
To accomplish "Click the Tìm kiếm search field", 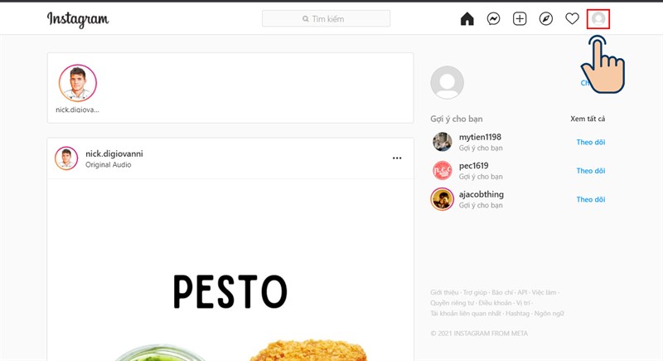I will click(326, 18).
